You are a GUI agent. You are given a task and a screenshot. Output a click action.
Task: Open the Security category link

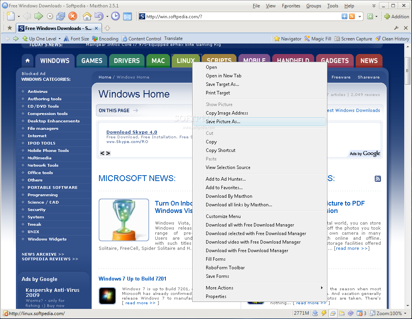coord(37,209)
